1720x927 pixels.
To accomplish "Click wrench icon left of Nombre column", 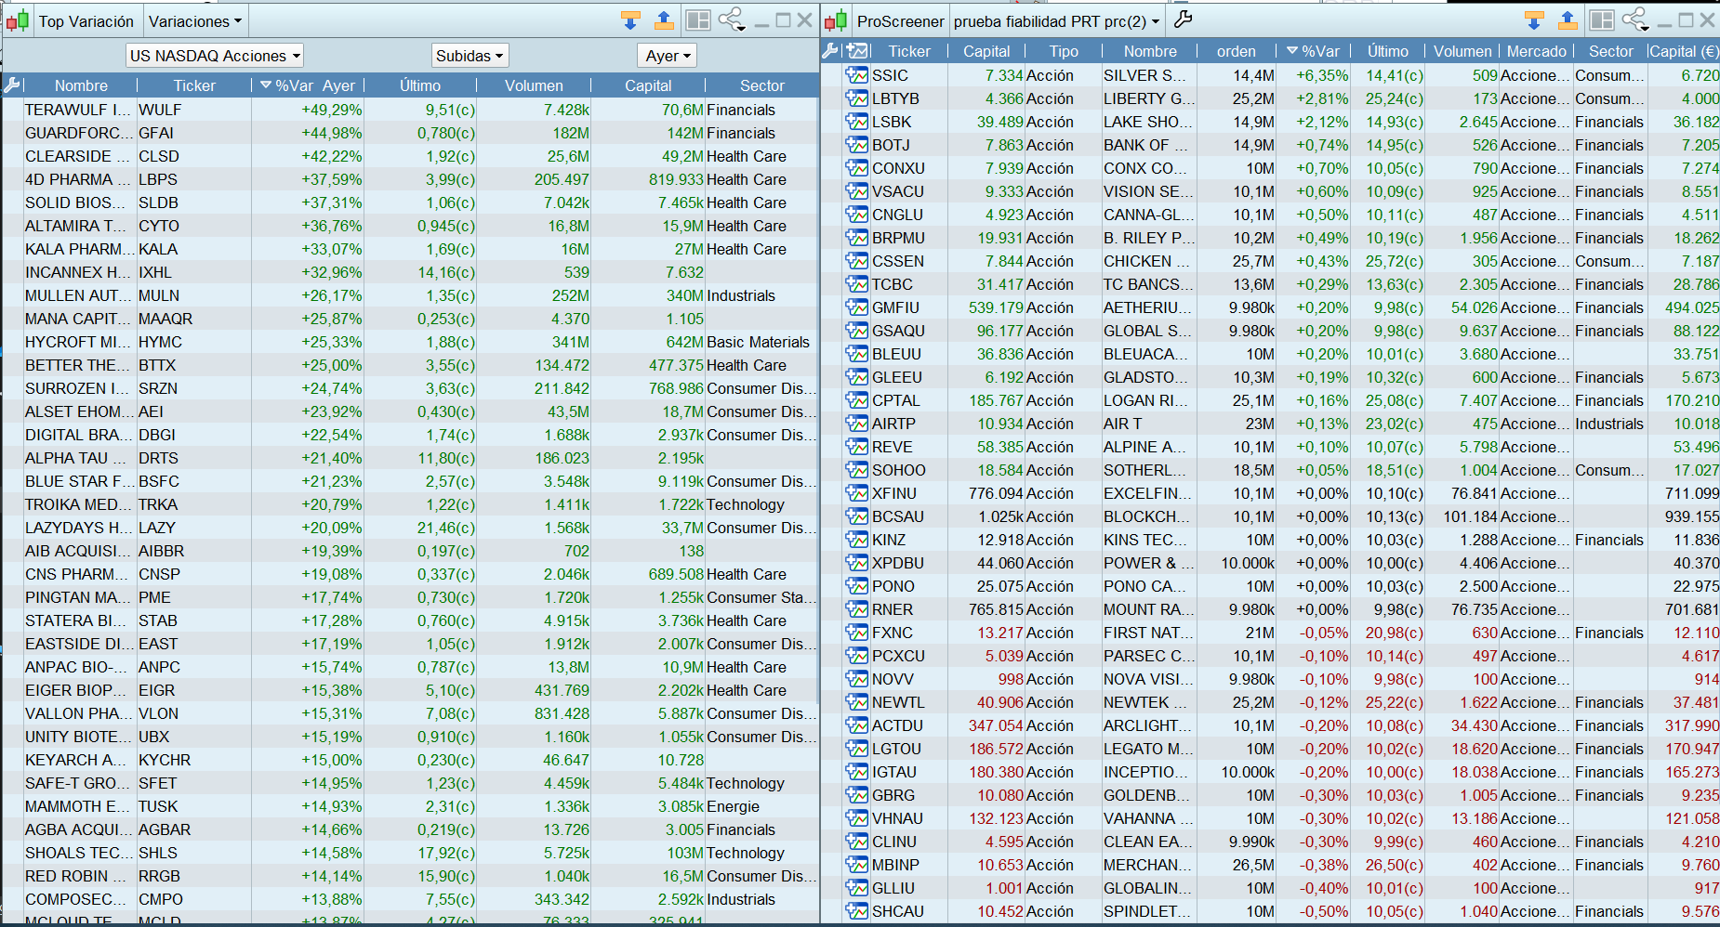I will [12, 85].
